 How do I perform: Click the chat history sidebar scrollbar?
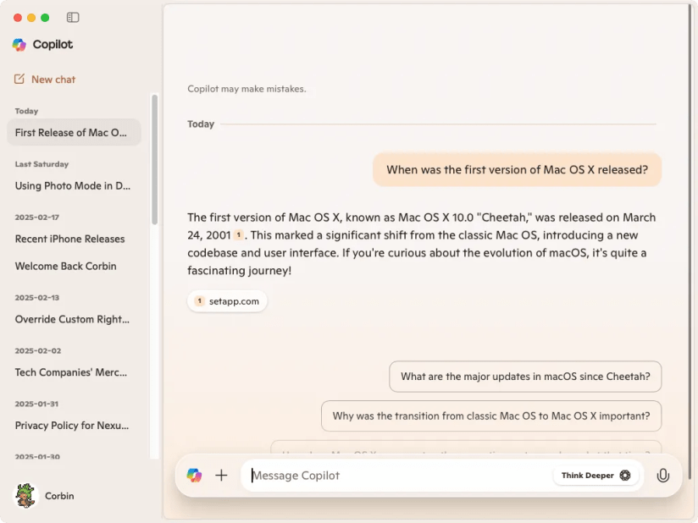[x=154, y=159]
